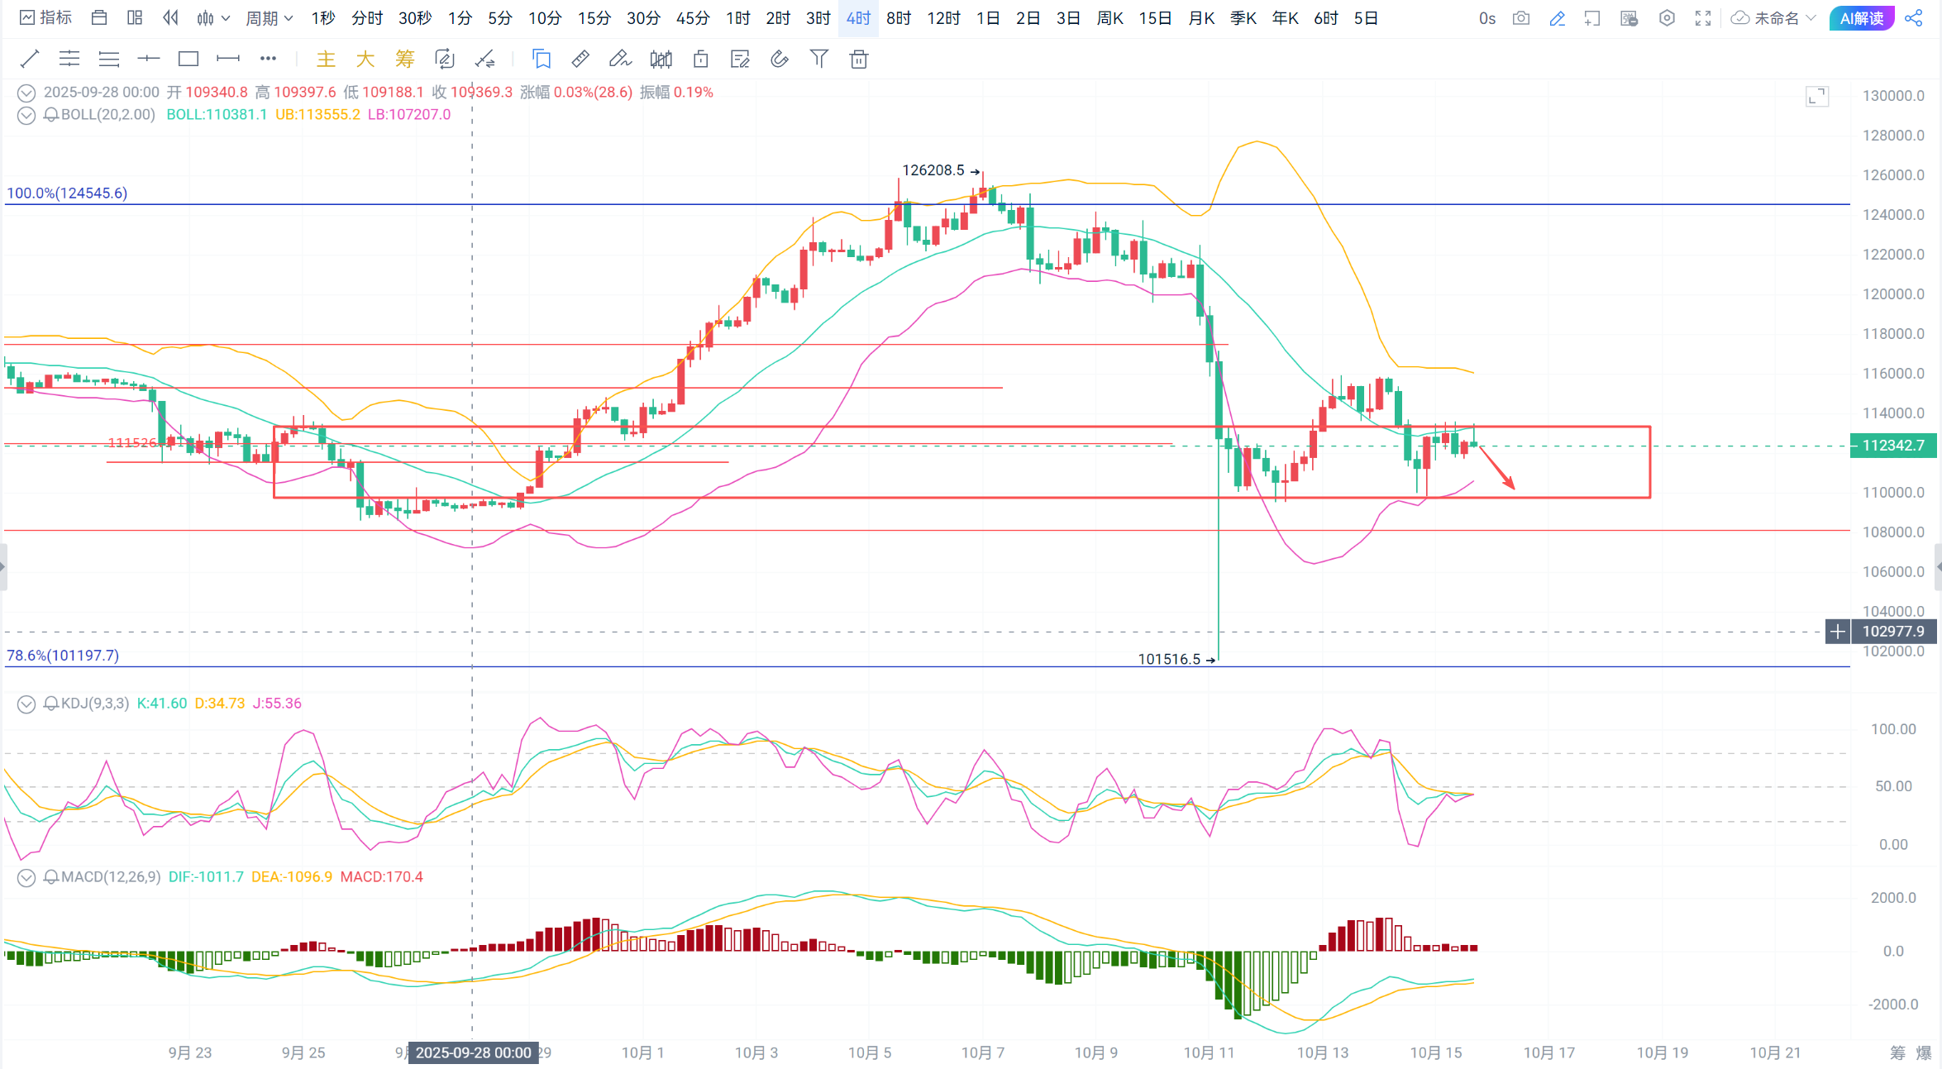Take a chart screenshot with camera icon
1942x1069 pixels.
tap(1521, 18)
